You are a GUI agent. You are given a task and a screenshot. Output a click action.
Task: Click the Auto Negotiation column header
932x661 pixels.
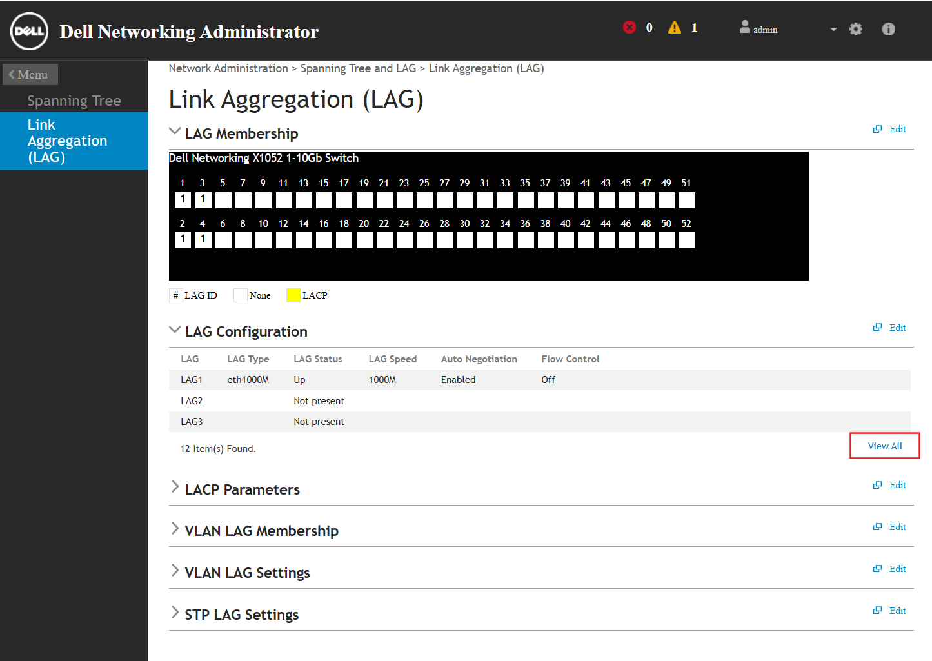point(479,359)
